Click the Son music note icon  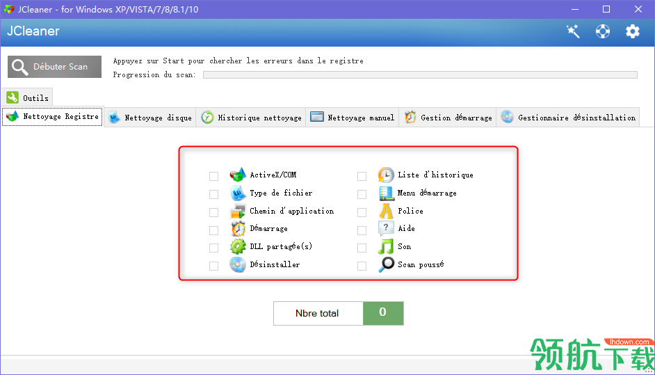[x=386, y=247]
